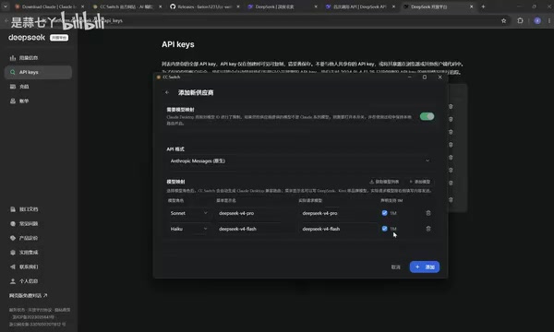Edit the Haiku row request model deepseek-v4-flash
The image size is (554, 332).
coord(337,229)
